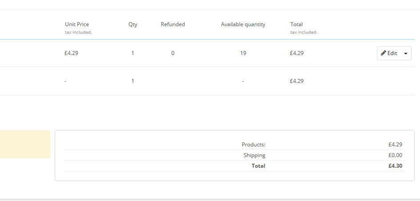
Task: Click the second row's £4.29 total
Action: (297, 81)
